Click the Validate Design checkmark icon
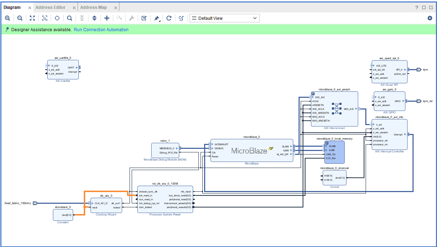Screen dimensions: 437x247 pyautogui.click(x=144, y=18)
